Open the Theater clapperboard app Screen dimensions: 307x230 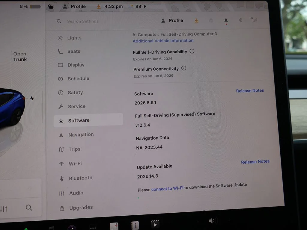click(155, 224)
